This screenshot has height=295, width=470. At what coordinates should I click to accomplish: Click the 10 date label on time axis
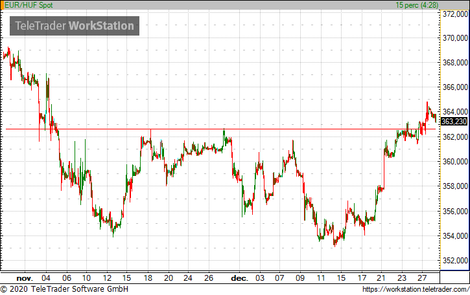[x=86, y=278]
